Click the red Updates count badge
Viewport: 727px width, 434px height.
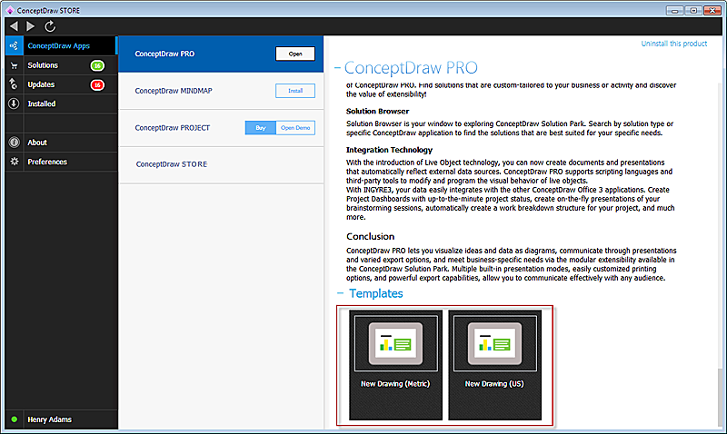97,84
